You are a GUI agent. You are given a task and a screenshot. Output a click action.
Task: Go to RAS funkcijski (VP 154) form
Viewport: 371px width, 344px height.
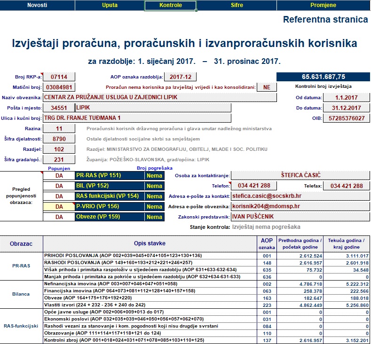tap(110, 196)
